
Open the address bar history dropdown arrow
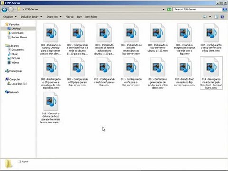click(x=164, y=9)
